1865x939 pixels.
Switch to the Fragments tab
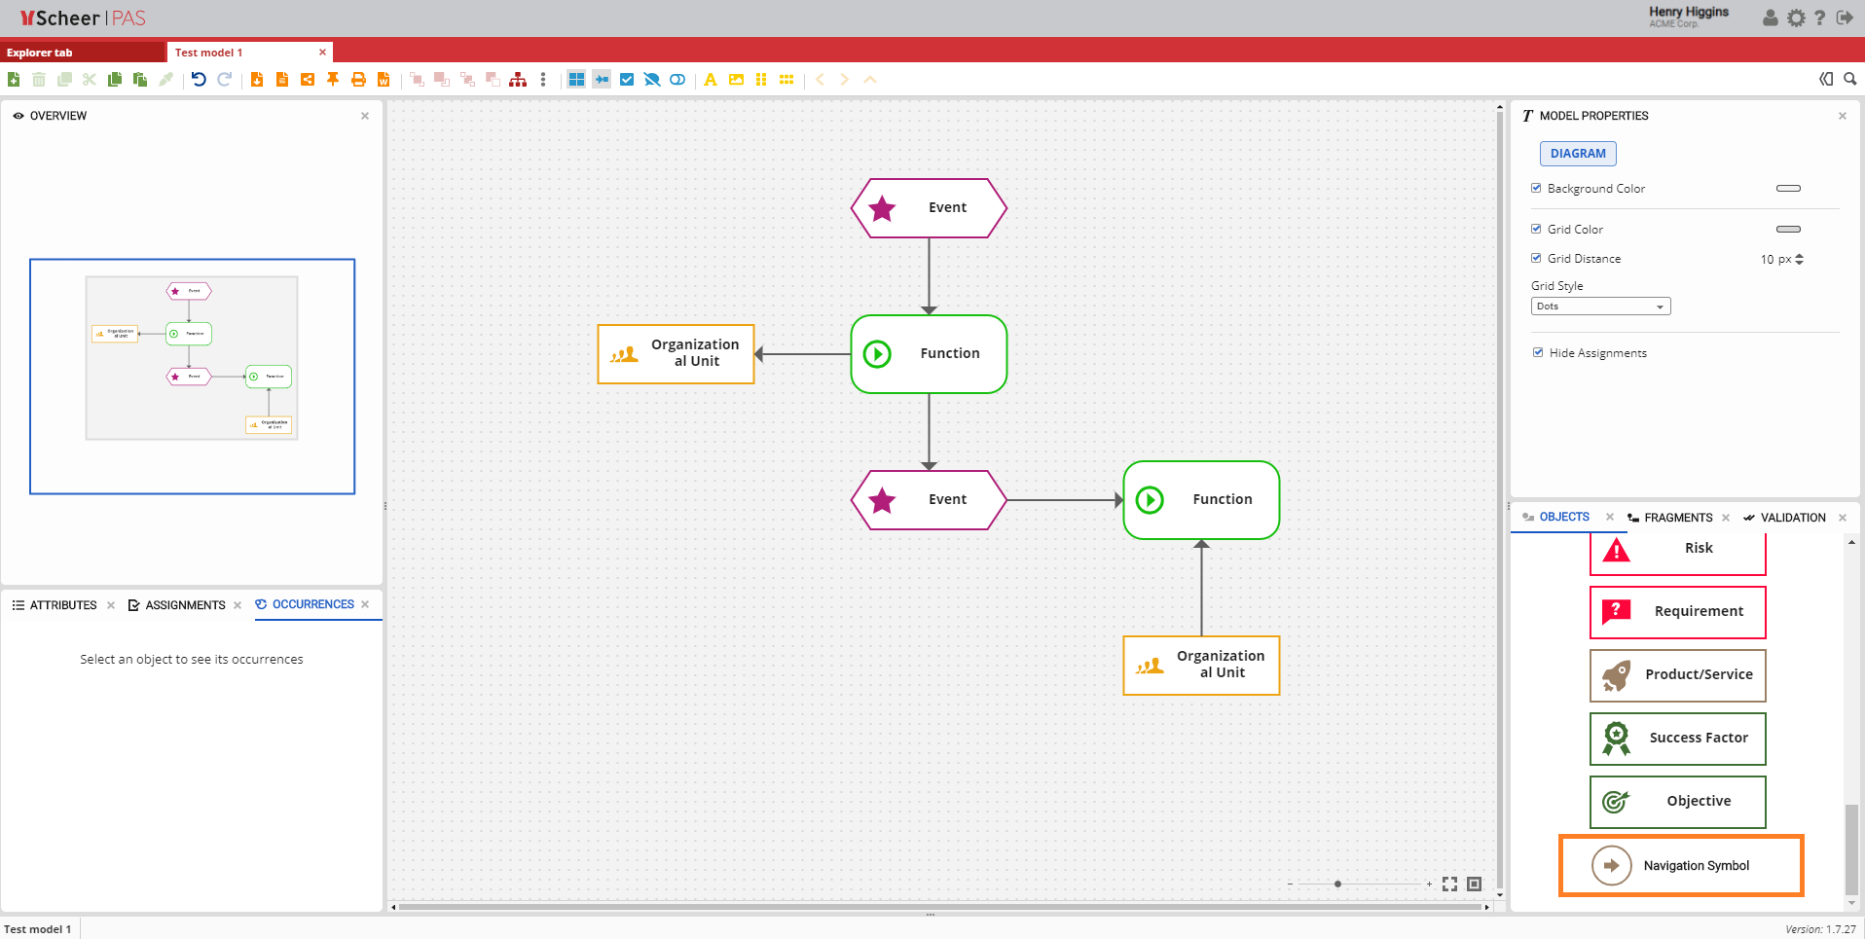click(x=1677, y=518)
